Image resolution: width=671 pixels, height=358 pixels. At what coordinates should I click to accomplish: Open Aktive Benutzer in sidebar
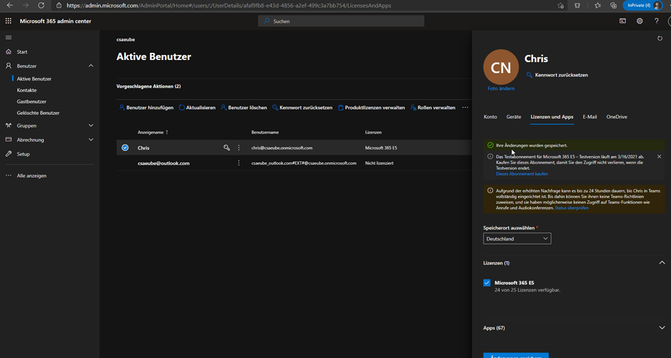(x=34, y=79)
